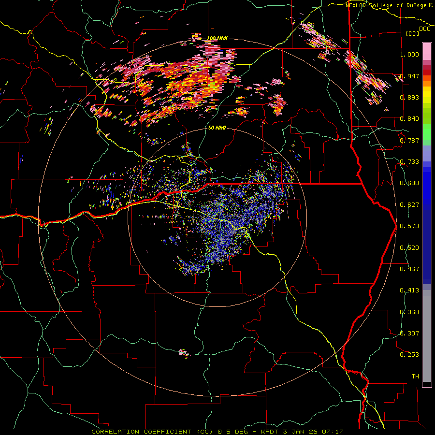435x435 pixels.
Task: Click the 0.360 color scale value
Action: [409, 312]
